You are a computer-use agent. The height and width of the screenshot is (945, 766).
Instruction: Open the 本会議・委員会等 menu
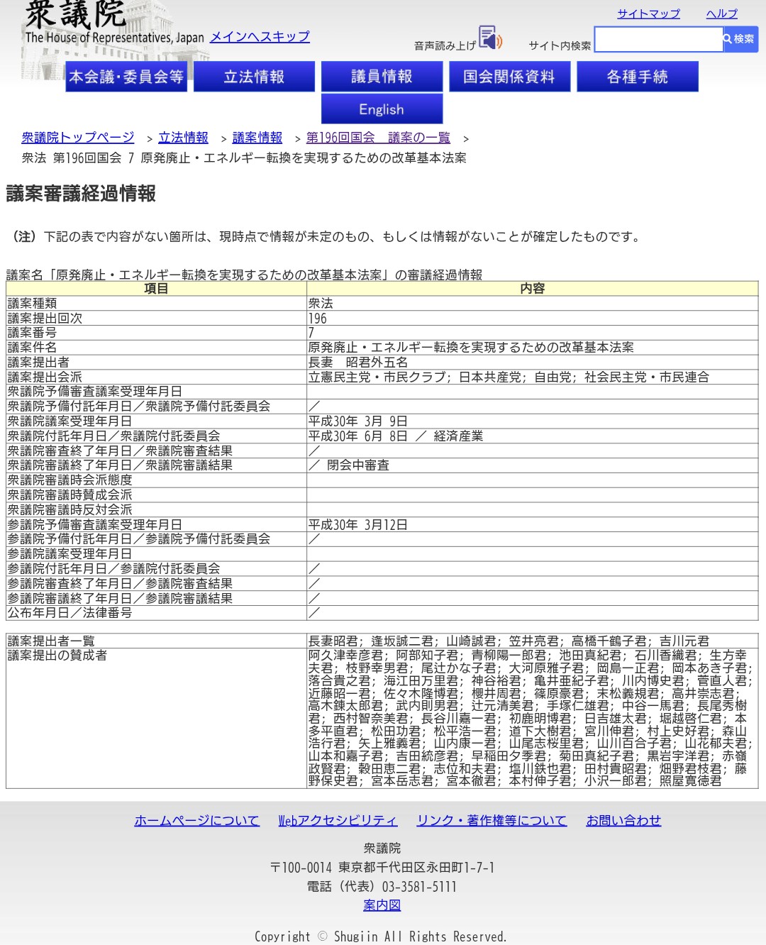coord(126,77)
